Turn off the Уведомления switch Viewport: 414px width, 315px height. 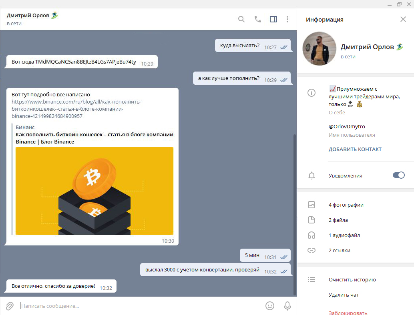click(x=398, y=175)
